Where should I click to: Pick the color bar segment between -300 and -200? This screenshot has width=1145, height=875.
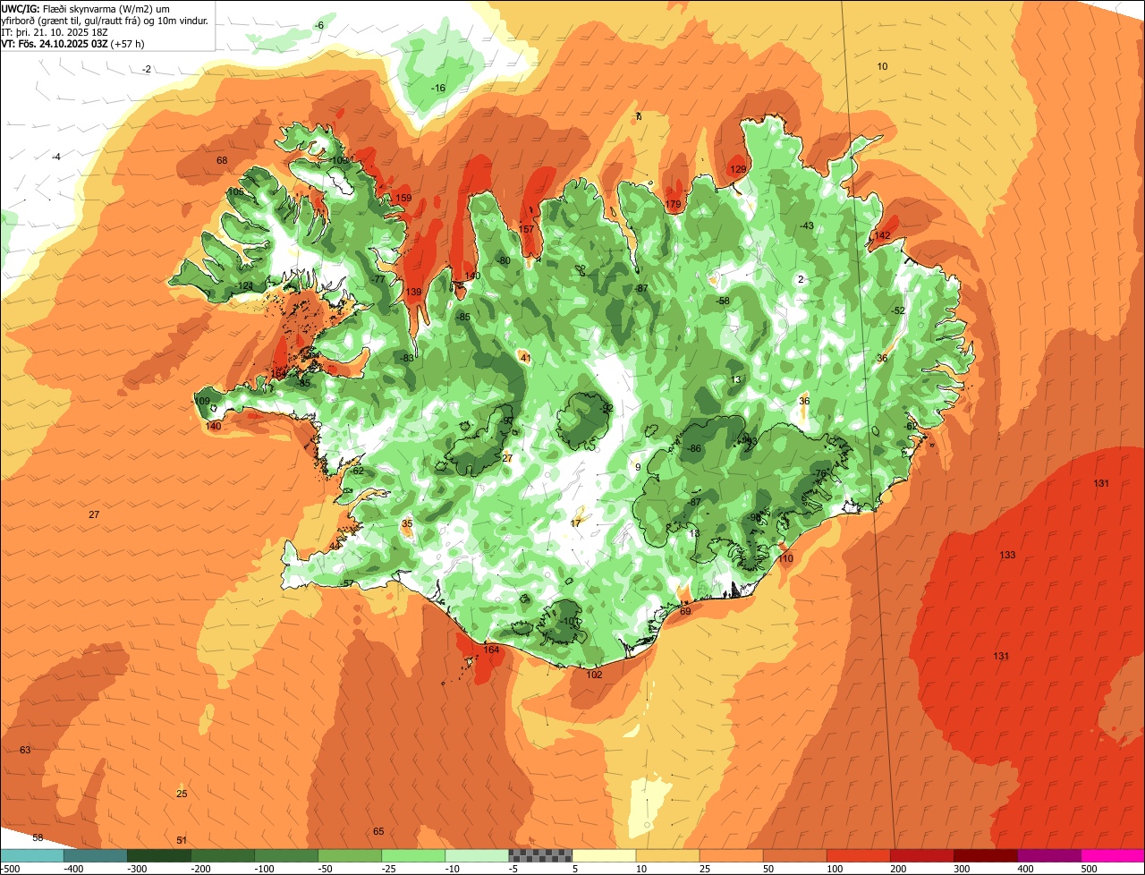pyautogui.click(x=159, y=855)
